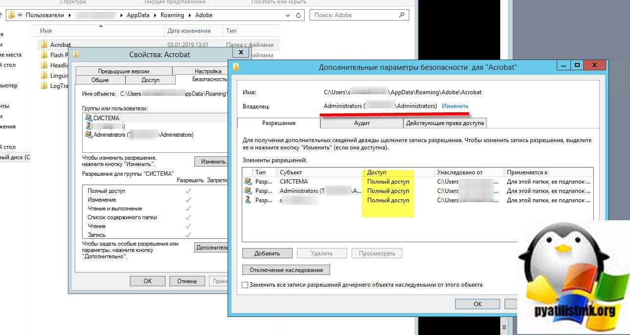
Task: Switch to the Аудит tab
Action: 361,123
